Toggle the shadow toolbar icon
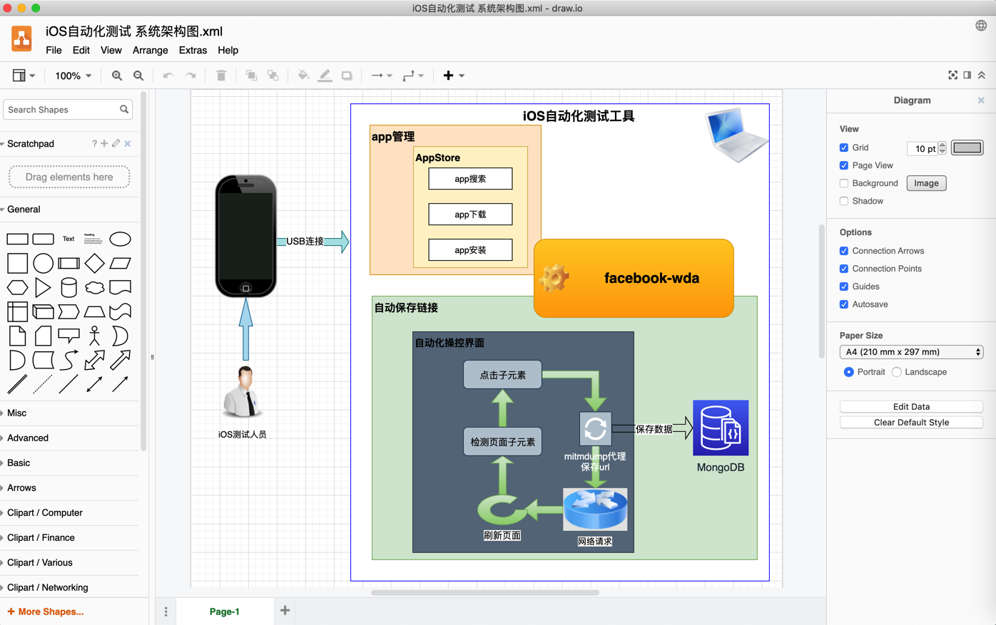The image size is (996, 625). coord(347,76)
